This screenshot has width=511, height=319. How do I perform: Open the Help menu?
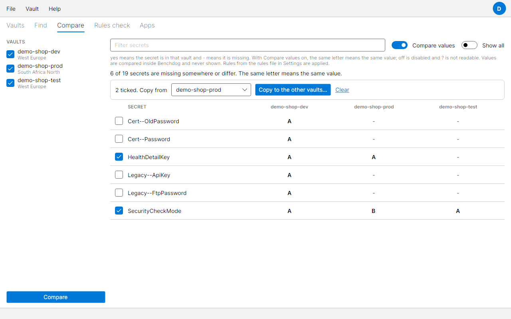[55, 9]
